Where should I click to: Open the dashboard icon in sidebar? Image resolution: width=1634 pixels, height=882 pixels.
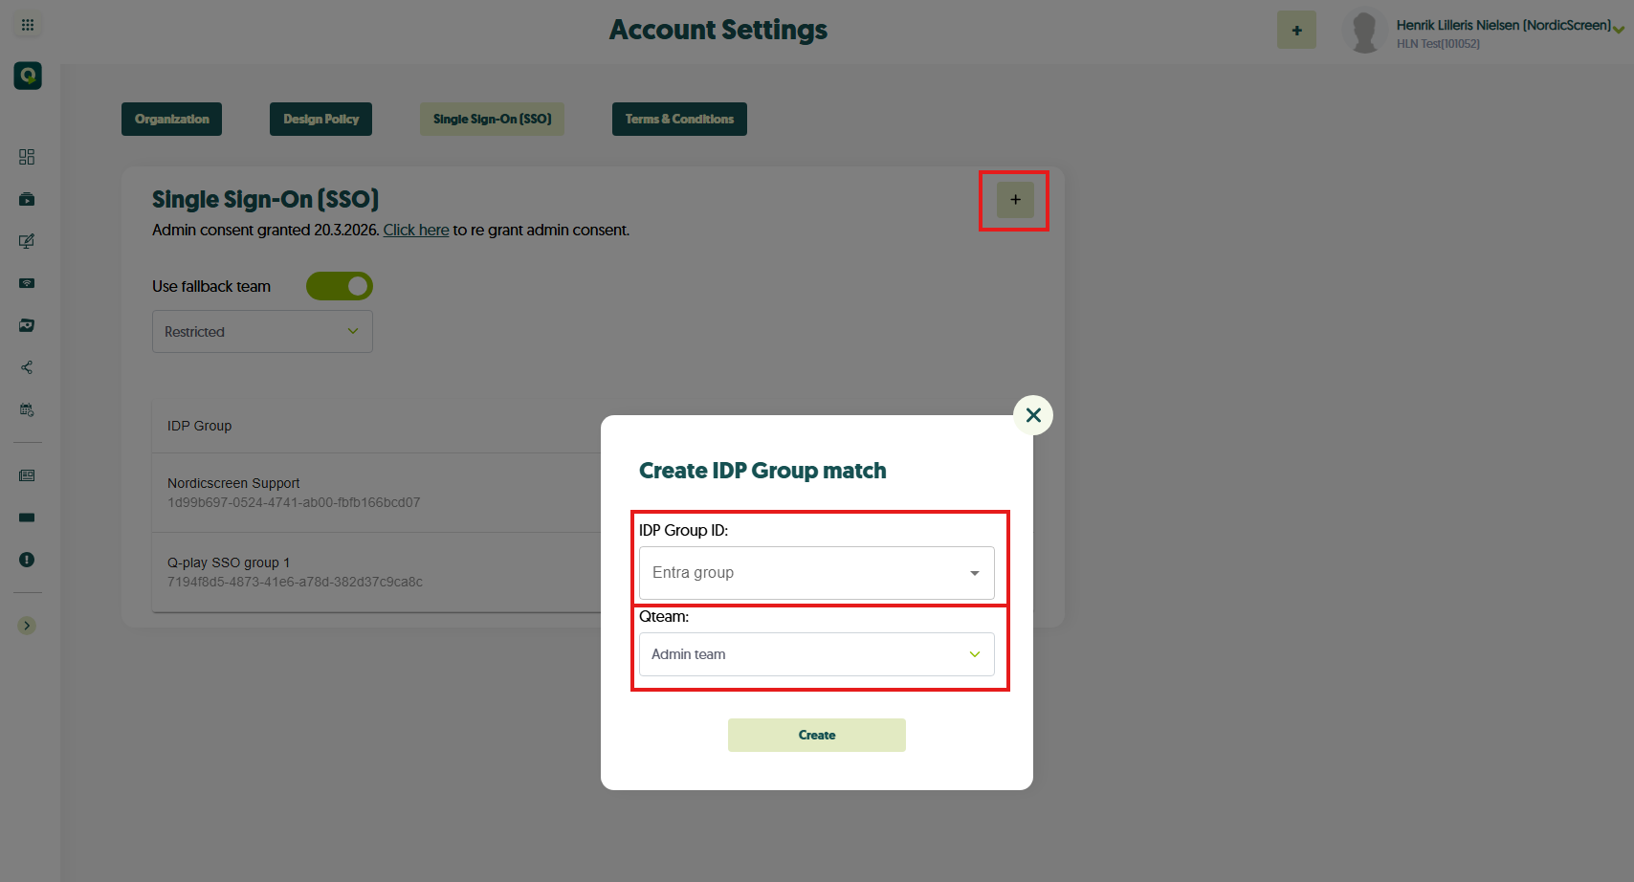27,157
